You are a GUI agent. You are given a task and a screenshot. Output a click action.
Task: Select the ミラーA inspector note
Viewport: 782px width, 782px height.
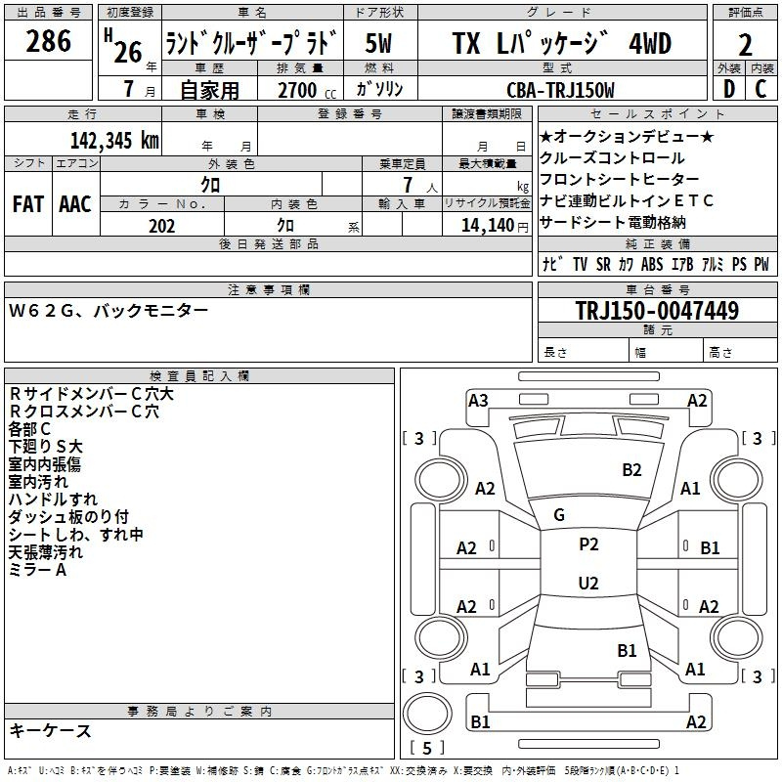(x=37, y=569)
